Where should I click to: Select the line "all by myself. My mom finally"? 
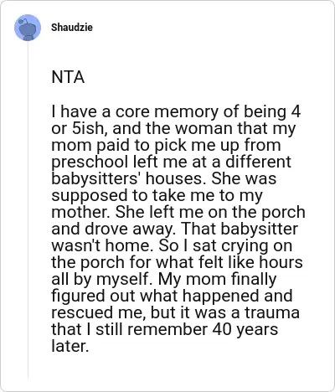[x=164, y=279]
